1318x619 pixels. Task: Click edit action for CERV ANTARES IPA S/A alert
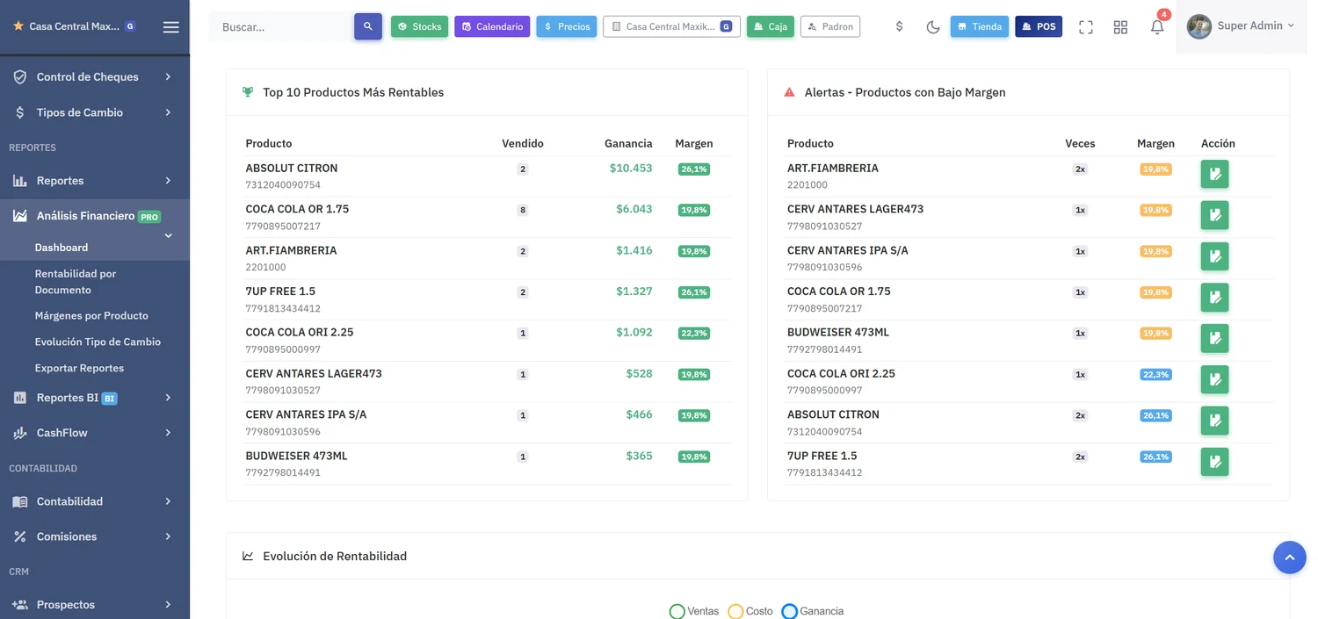click(1214, 256)
